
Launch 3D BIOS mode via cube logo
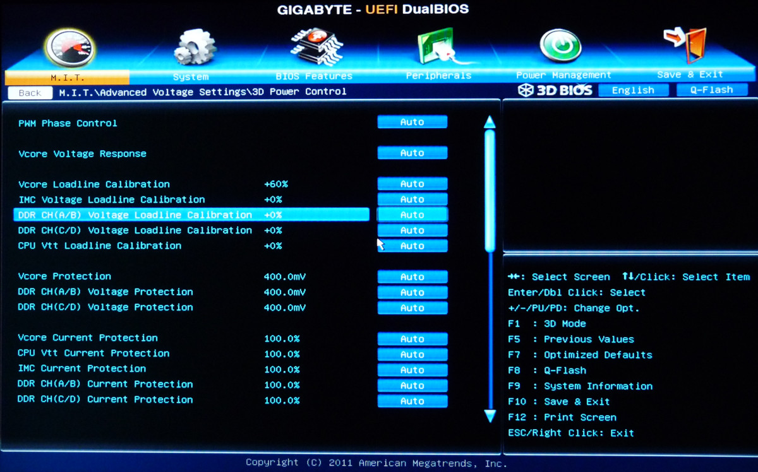click(555, 90)
